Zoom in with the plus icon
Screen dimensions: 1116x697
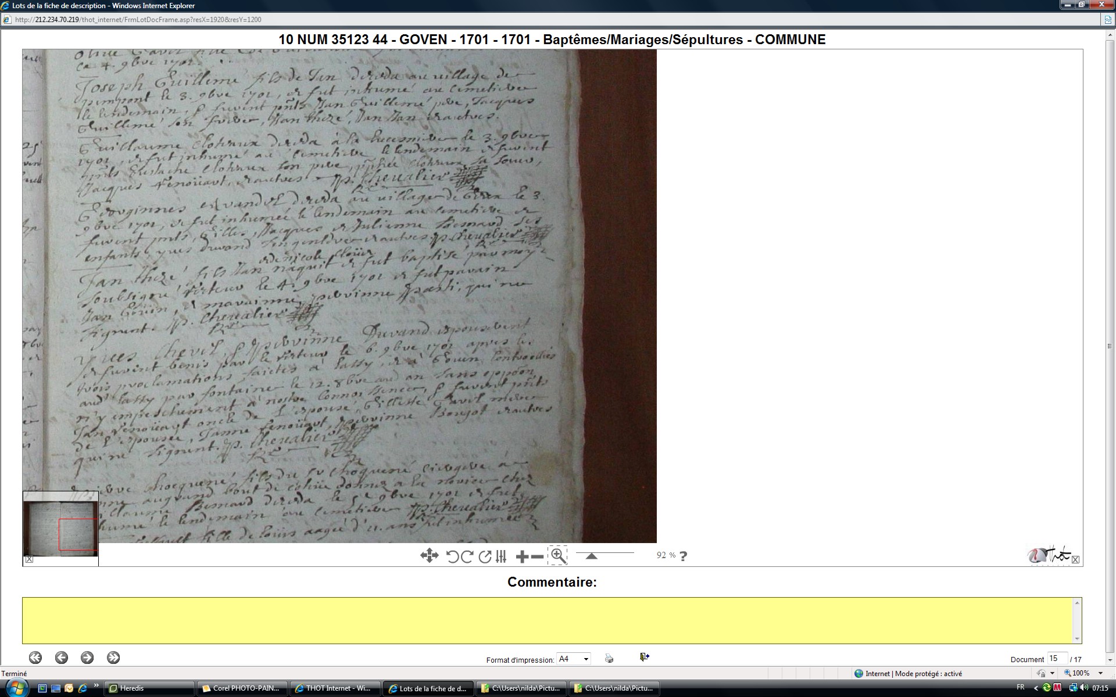tap(522, 556)
